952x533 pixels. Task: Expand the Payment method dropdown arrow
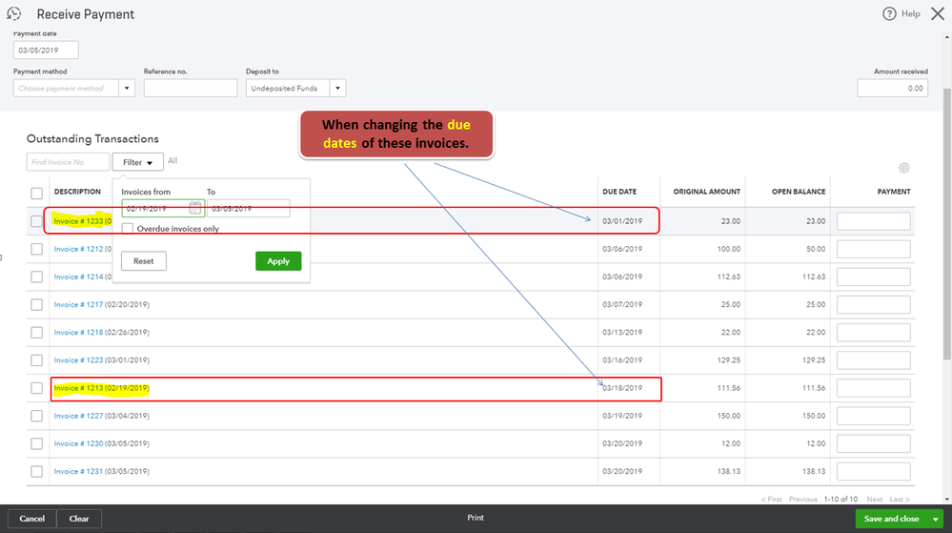tap(127, 88)
